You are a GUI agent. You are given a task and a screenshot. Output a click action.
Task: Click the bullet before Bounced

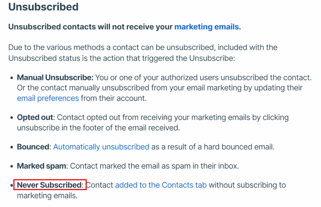click(12, 147)
